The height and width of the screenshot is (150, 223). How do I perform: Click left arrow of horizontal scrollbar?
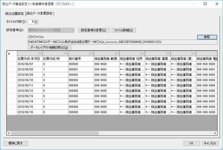tap(9, 133)
